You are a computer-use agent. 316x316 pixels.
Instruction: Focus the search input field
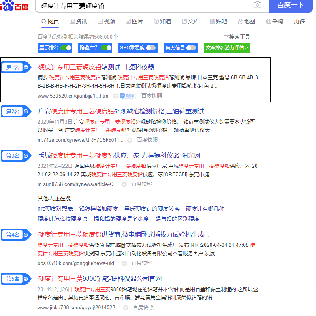[x=145, y=6]
